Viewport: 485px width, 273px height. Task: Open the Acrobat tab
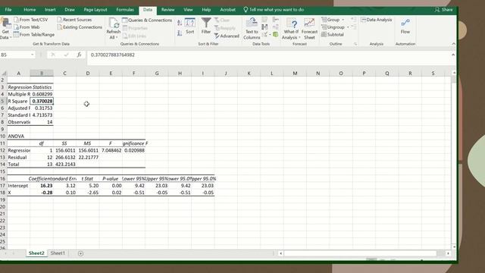pyautogui.click(x=227, y=10)
